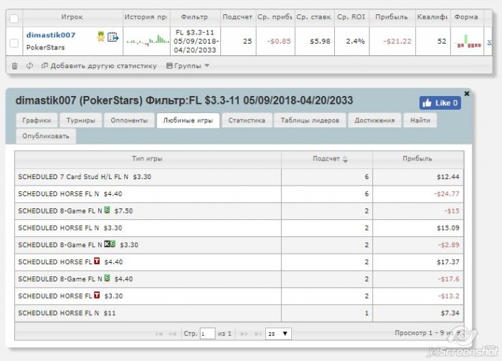Image resolution: width=502 pixels, height=361 pixels.
Task: Sort by the Прибыль header in games table
Action: coord(417,158)
